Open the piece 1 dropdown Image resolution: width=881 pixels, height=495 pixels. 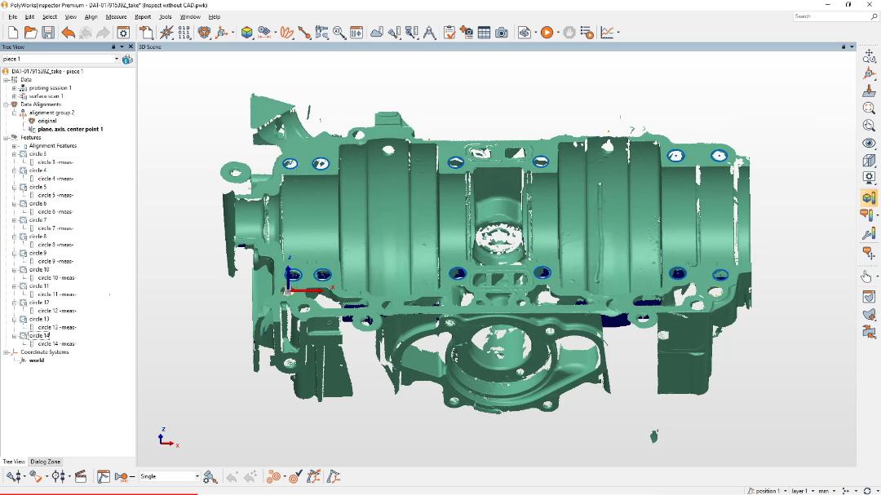[117, 59]
